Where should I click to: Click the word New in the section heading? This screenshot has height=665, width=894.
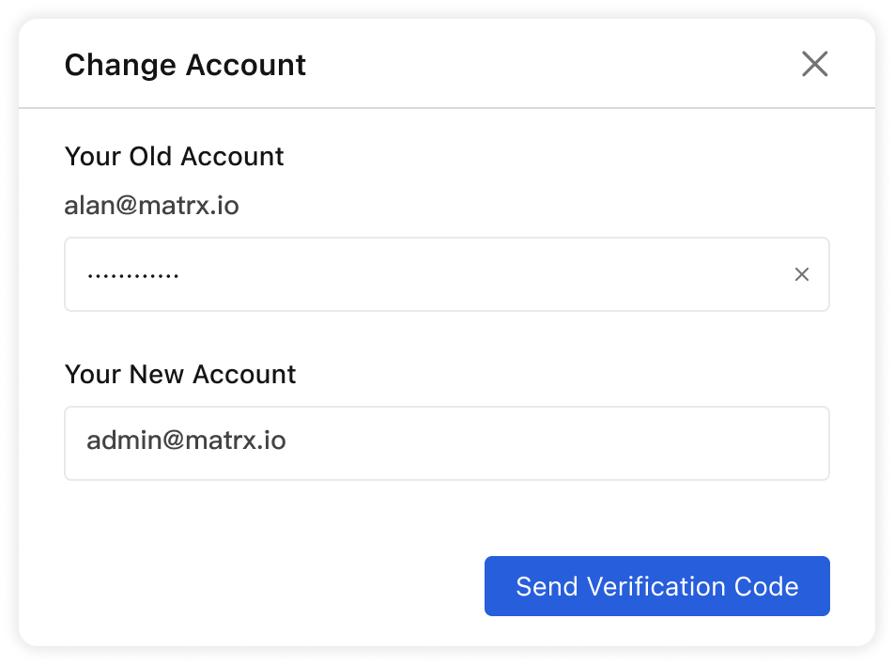(x=156, y=374)
